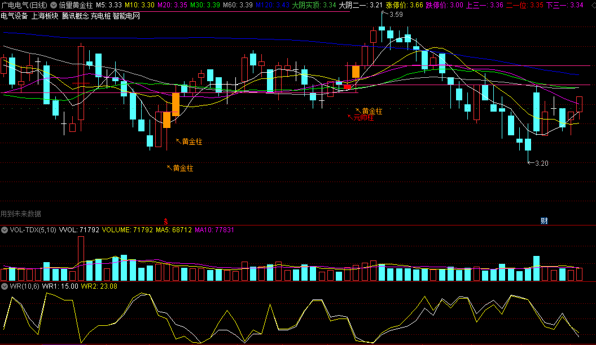This screenshot has width=596, height=345.
Task: Click the red 元帅柱 annotation label
Action: [x=364, y=118]
